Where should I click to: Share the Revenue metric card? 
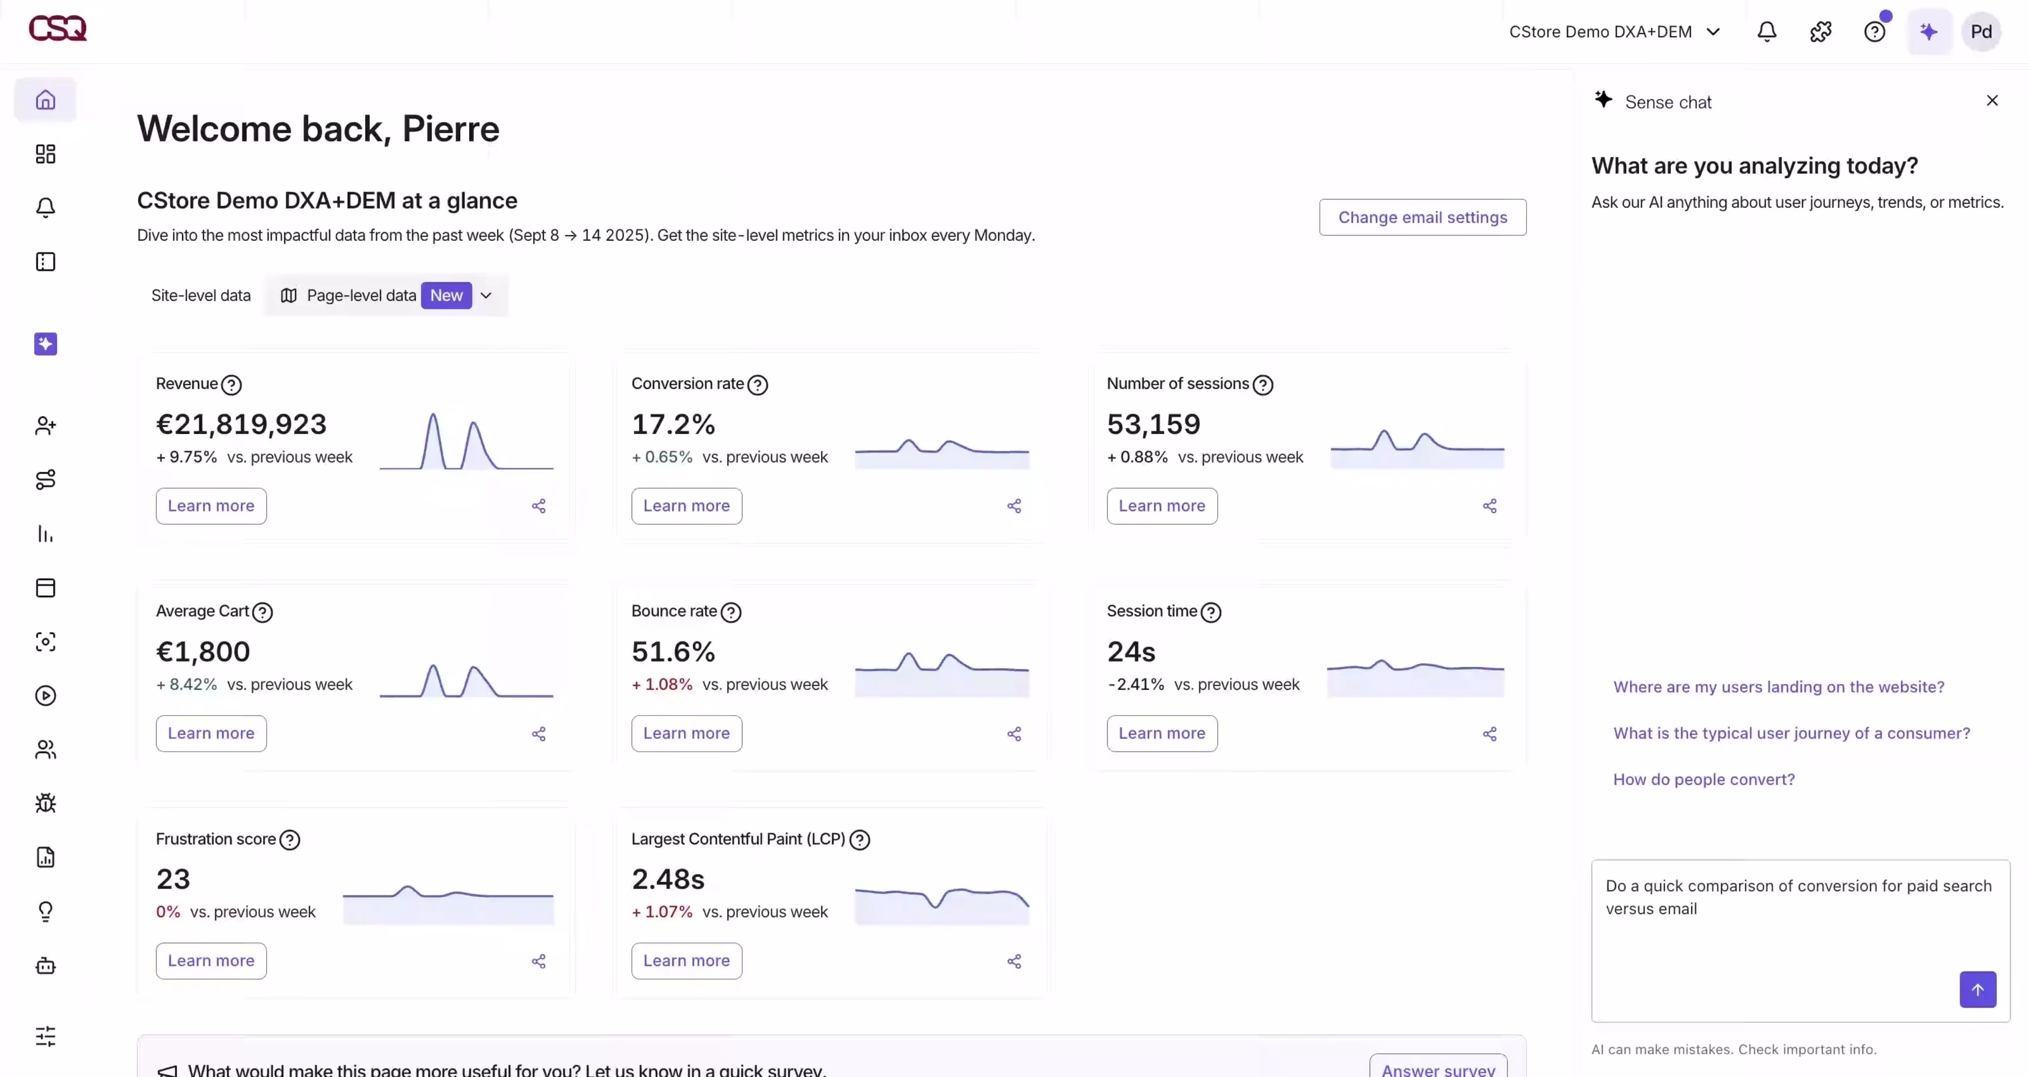[x=539, y=506]
